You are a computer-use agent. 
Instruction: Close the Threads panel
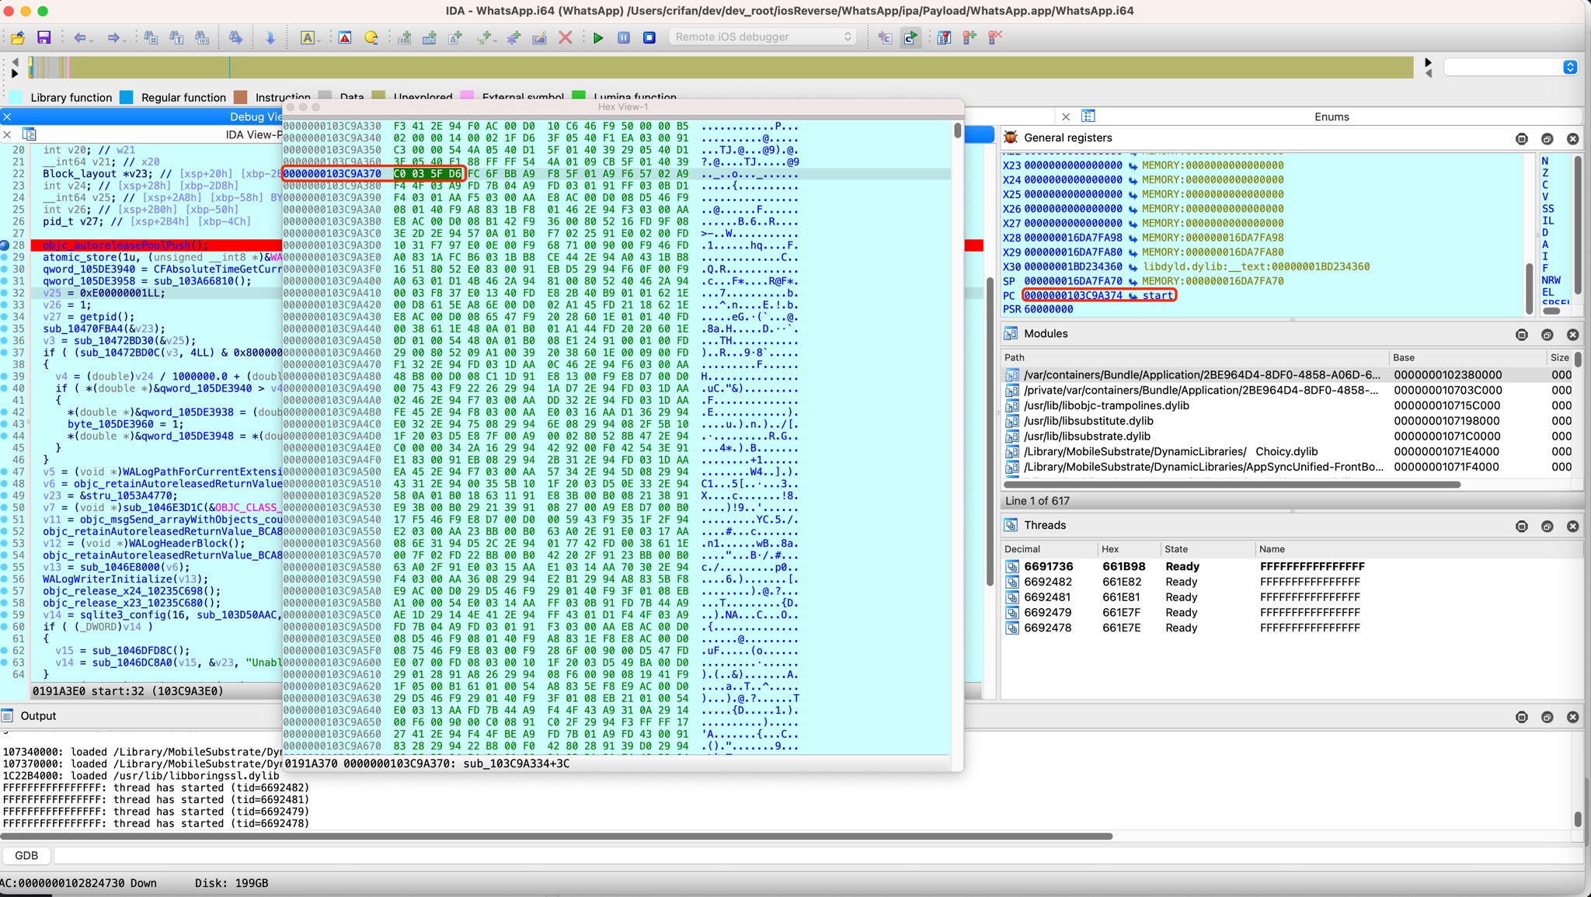pos(1572,526)
